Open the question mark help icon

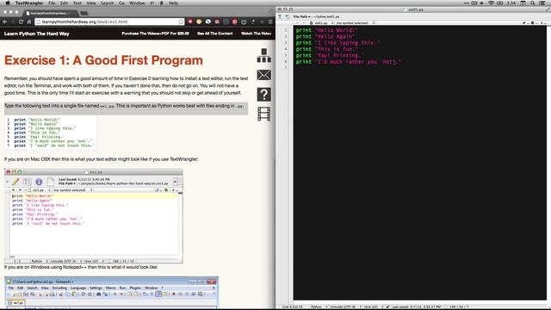click(264, 94)
